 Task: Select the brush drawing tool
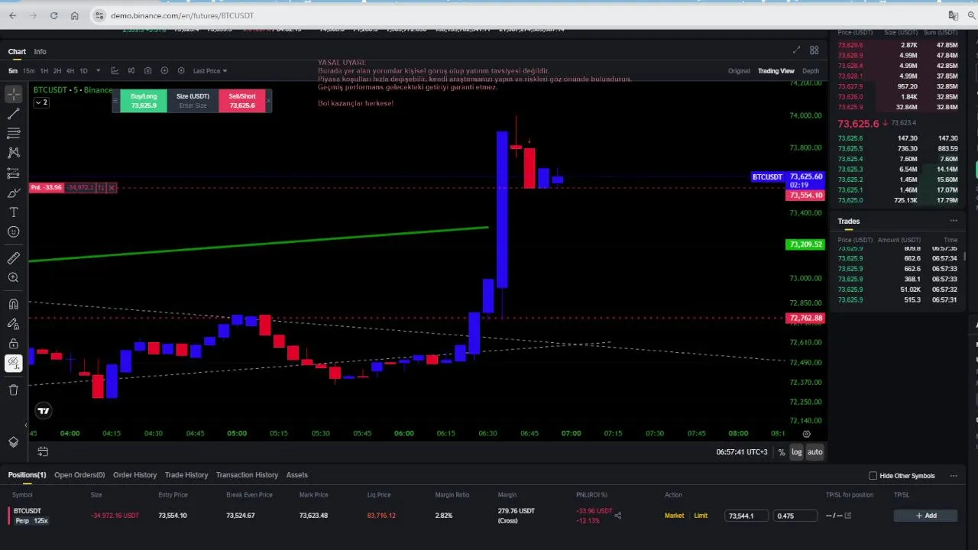[x=13, y=193]
